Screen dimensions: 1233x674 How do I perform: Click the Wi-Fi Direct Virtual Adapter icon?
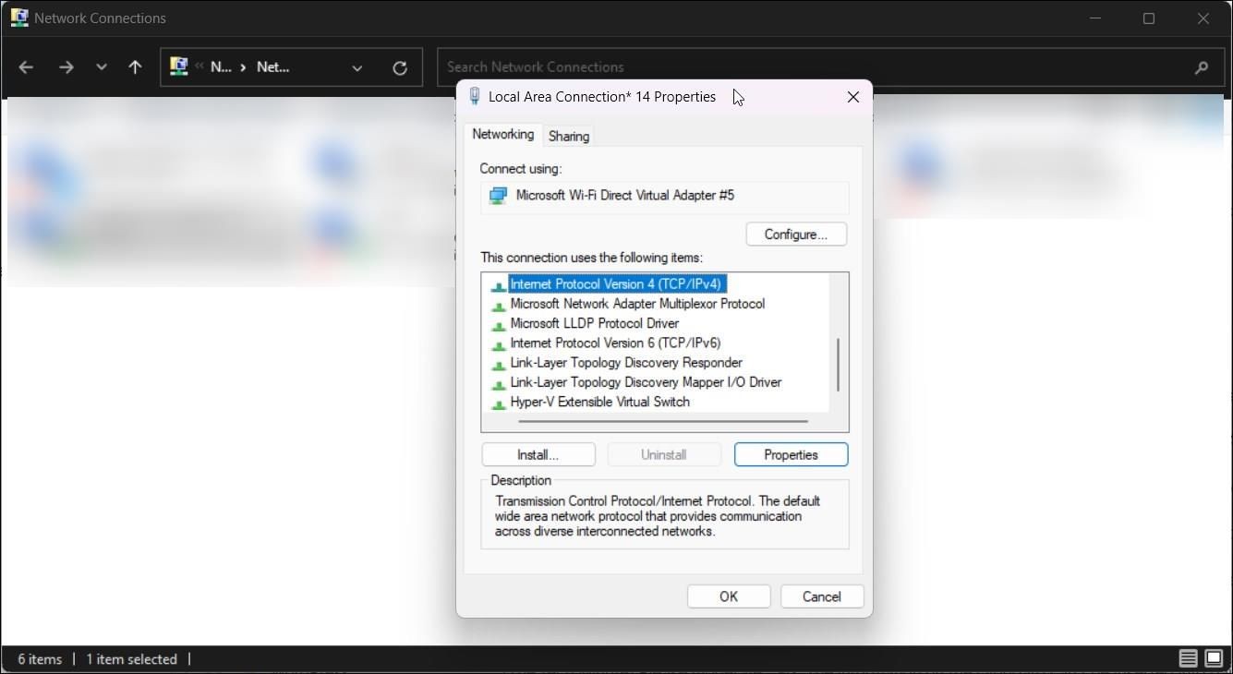(x=498, y=196)
